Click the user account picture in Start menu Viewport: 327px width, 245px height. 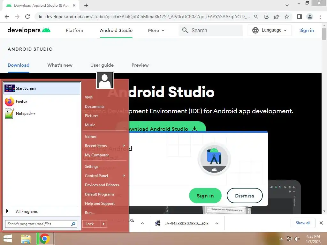(x=105, y=80)
